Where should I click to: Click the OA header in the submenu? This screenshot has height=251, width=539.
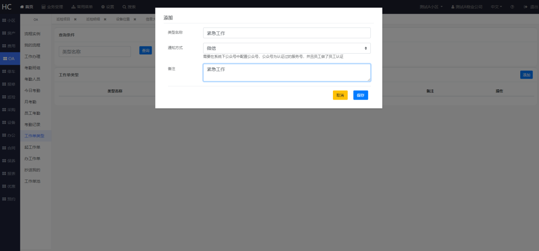36,20
